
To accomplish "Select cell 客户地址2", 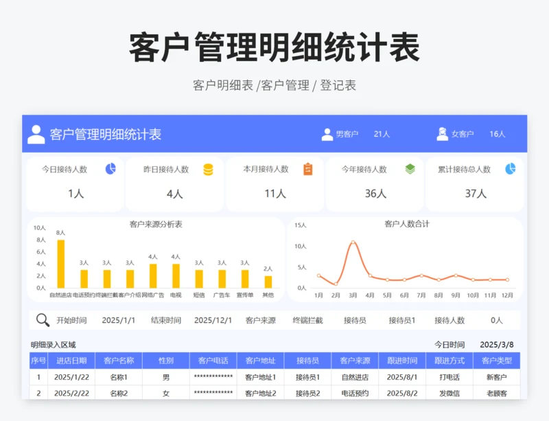I will coord(261,394).
